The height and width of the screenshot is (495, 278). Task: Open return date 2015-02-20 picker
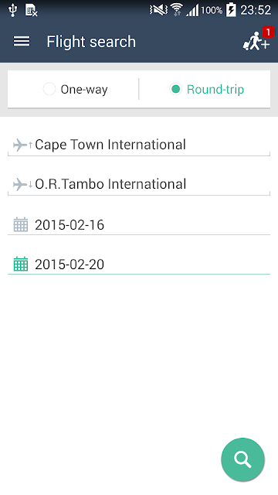click(x=139, y=265)
